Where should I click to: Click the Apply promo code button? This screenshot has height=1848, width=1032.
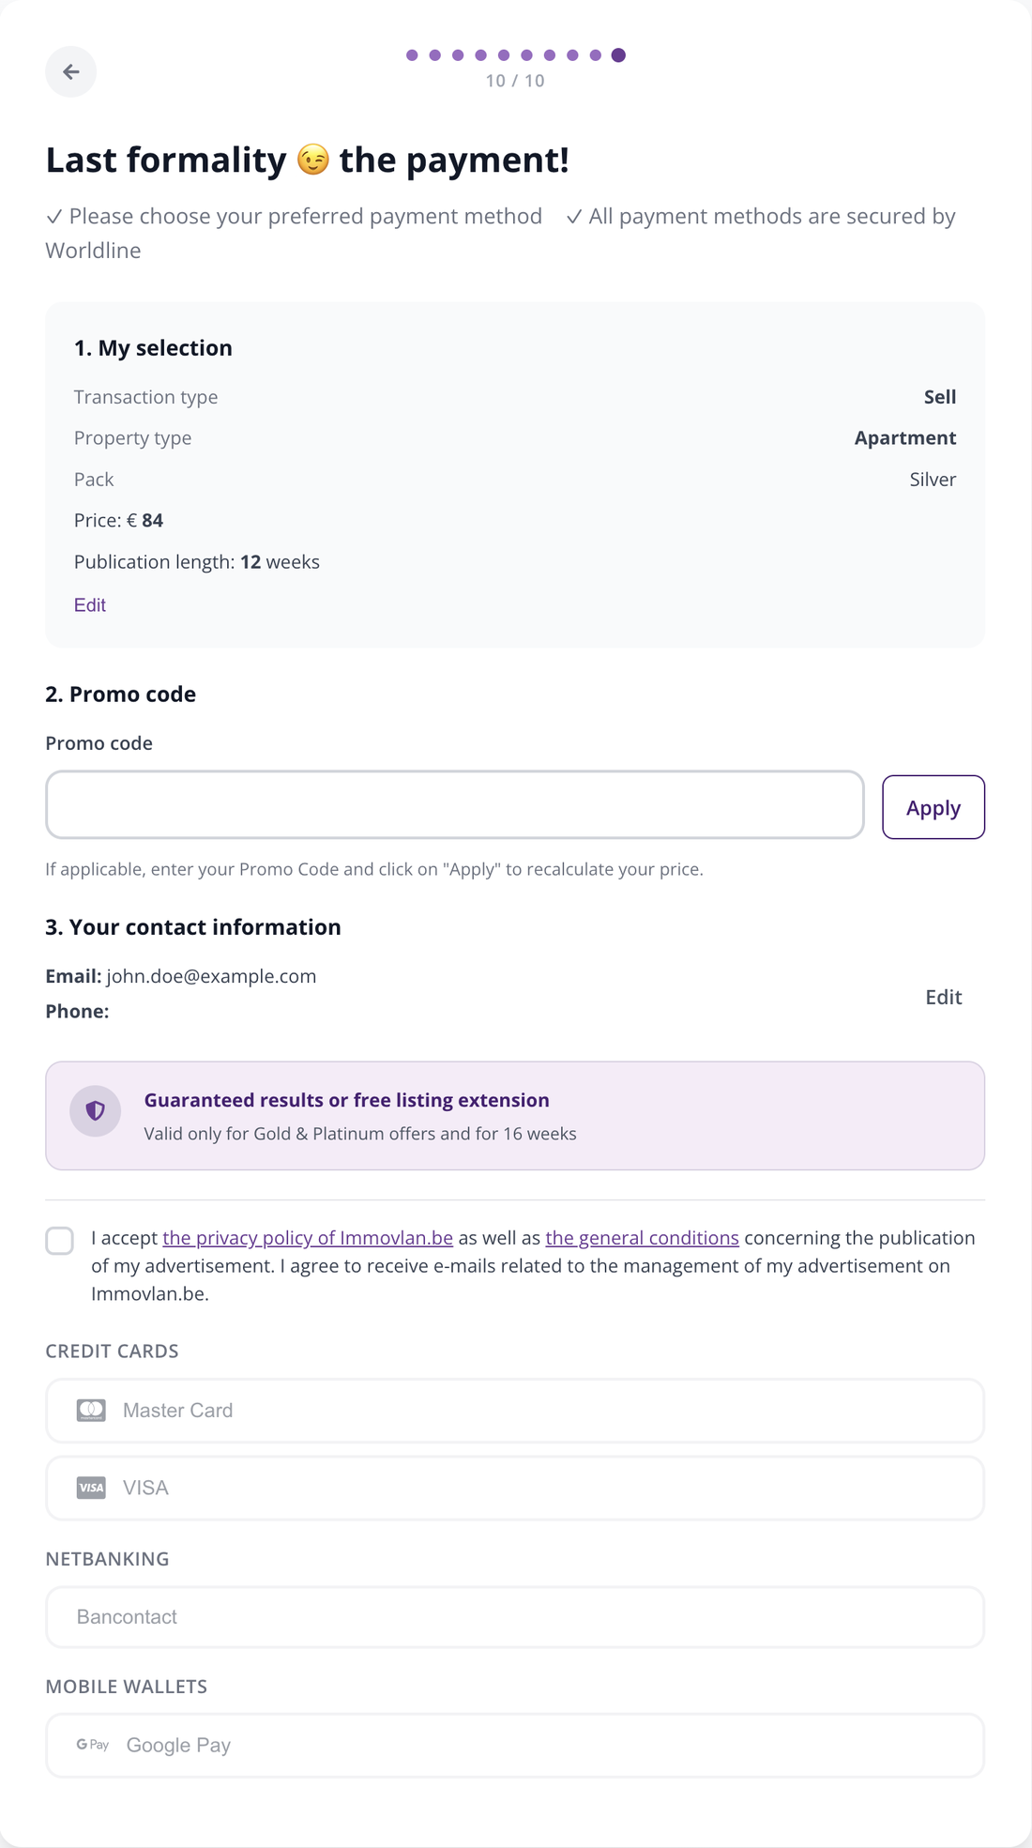click(x=933, y=807)
